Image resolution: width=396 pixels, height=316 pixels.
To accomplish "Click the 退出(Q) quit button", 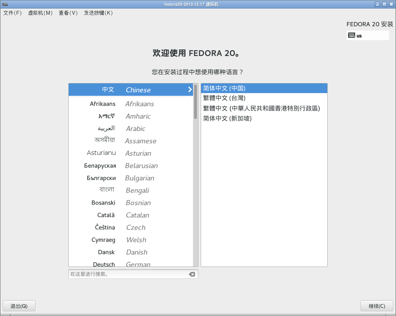I will pos(19,306).
